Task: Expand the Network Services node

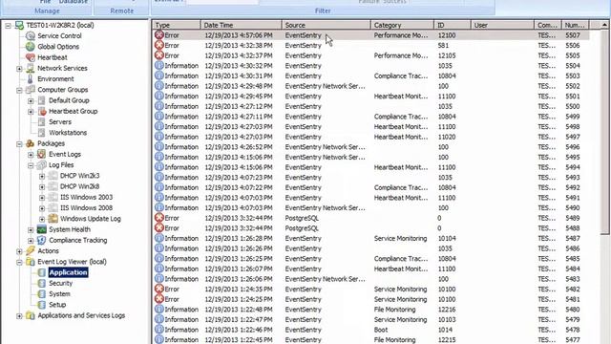Action: click(19, 69)
